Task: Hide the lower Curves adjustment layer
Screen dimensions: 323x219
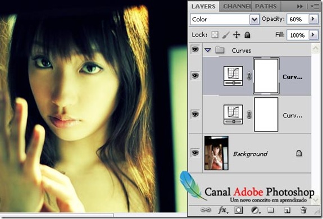Action: [195, 114]
